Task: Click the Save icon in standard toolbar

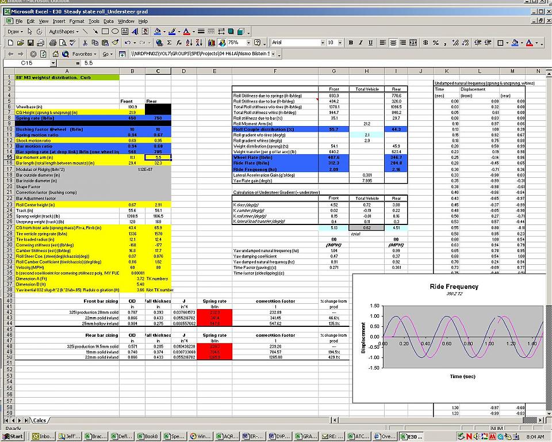Action: point(30,43)
